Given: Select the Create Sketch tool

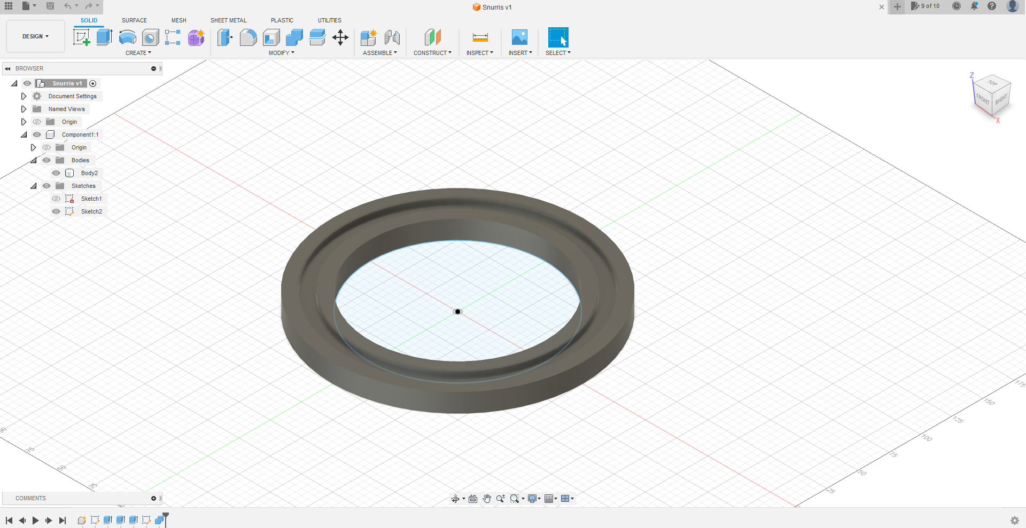Looking at the screenshot, I should (x=81, y=37).
